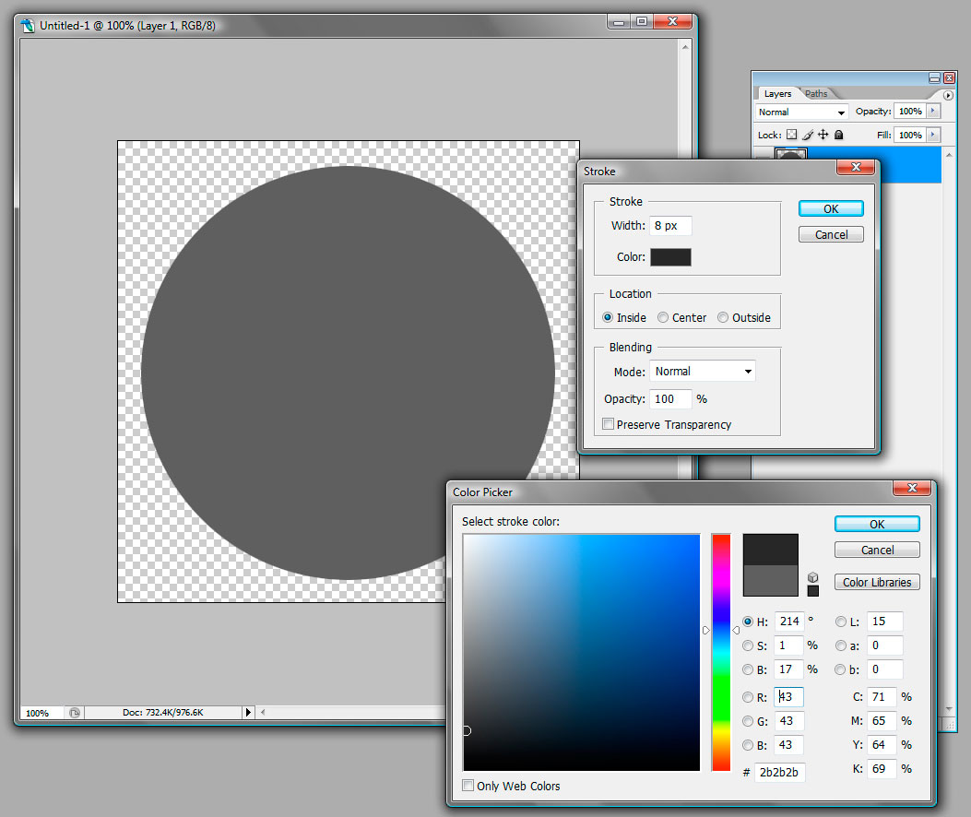
Task: Click the status bar preview icon beside 100%
Action: tap(75, 712)
